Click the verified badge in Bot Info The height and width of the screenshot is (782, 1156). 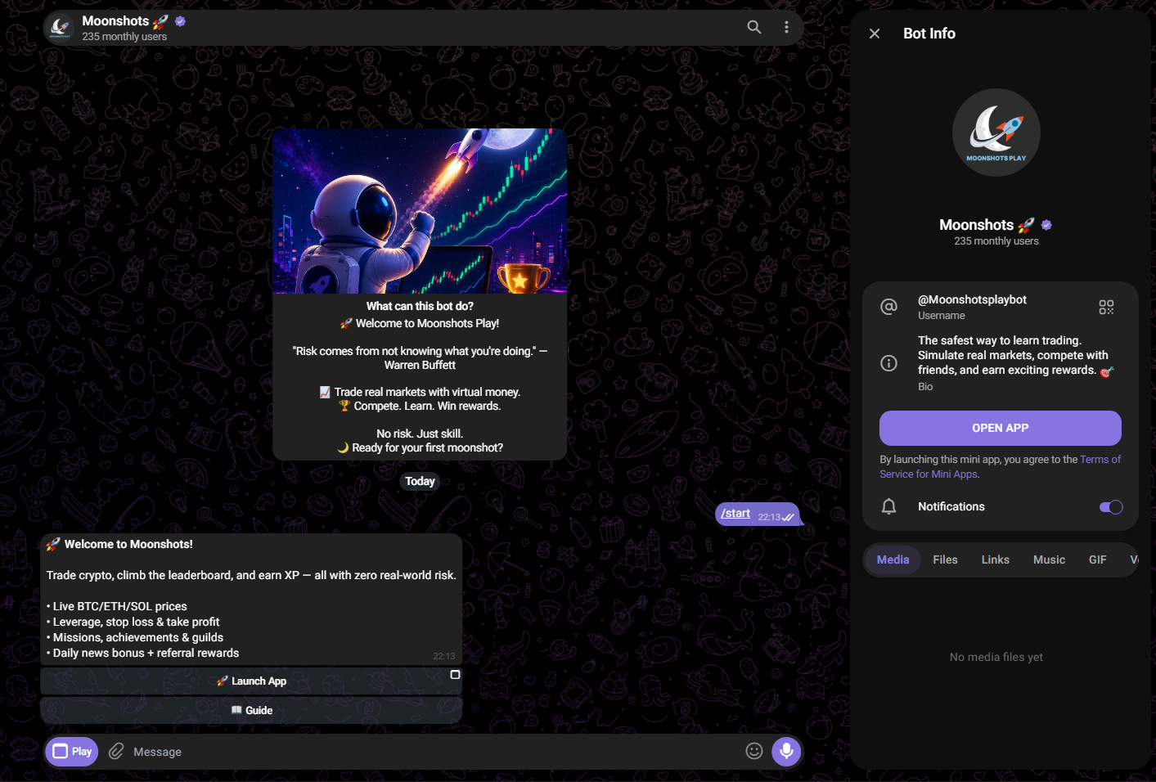pyautogui.click(x=1046, y=225)
